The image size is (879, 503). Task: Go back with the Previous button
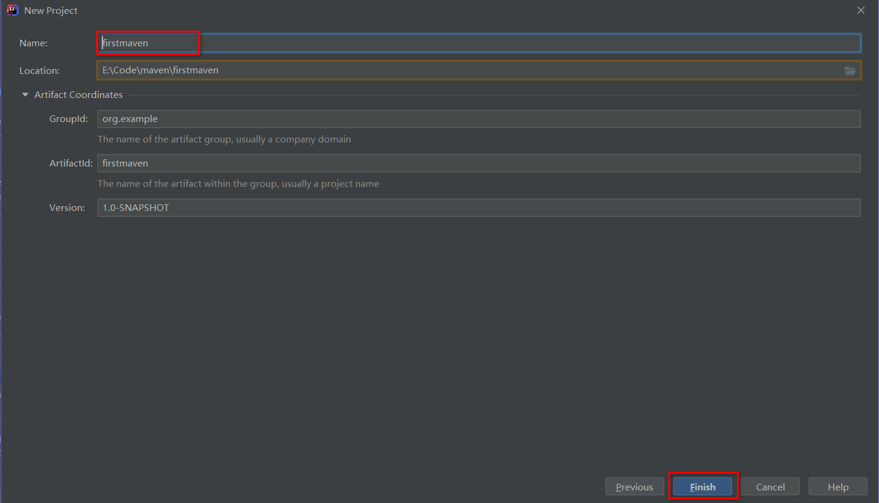click(635, 487)
